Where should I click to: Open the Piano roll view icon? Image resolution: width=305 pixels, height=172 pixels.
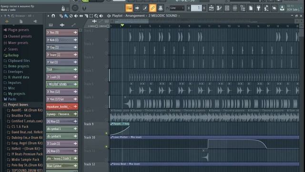pos(219,8)
